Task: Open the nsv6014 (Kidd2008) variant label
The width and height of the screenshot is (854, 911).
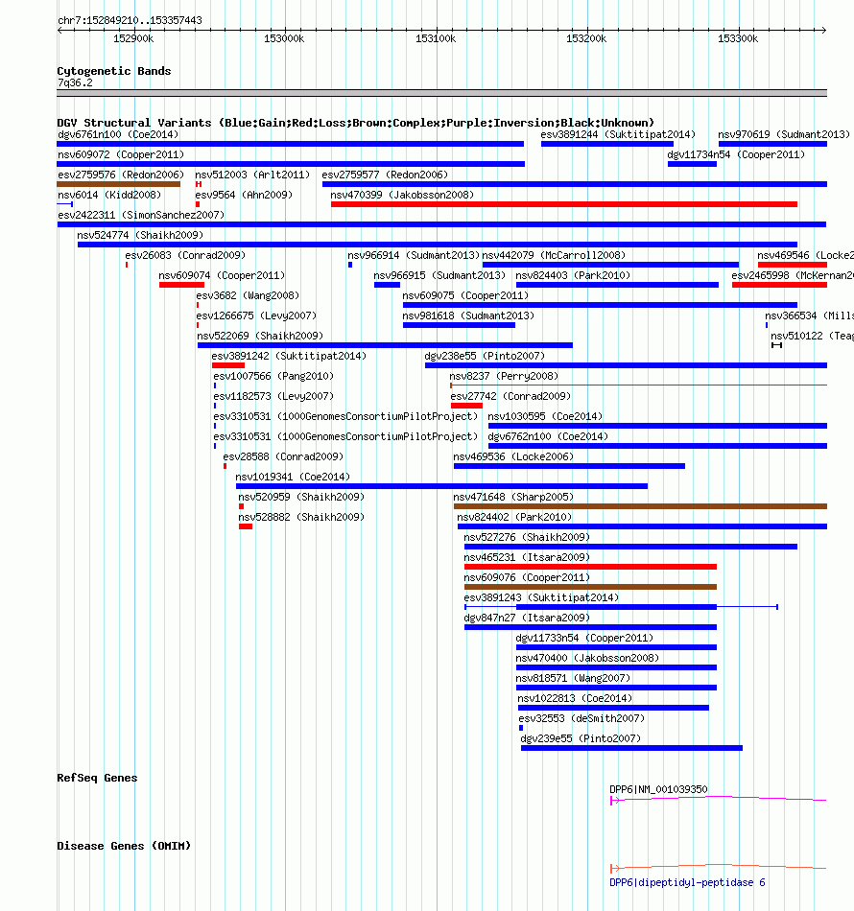Action: coord(109,195)
